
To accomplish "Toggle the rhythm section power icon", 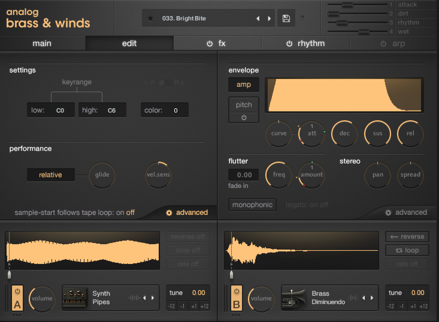I will tap(289, 44).
